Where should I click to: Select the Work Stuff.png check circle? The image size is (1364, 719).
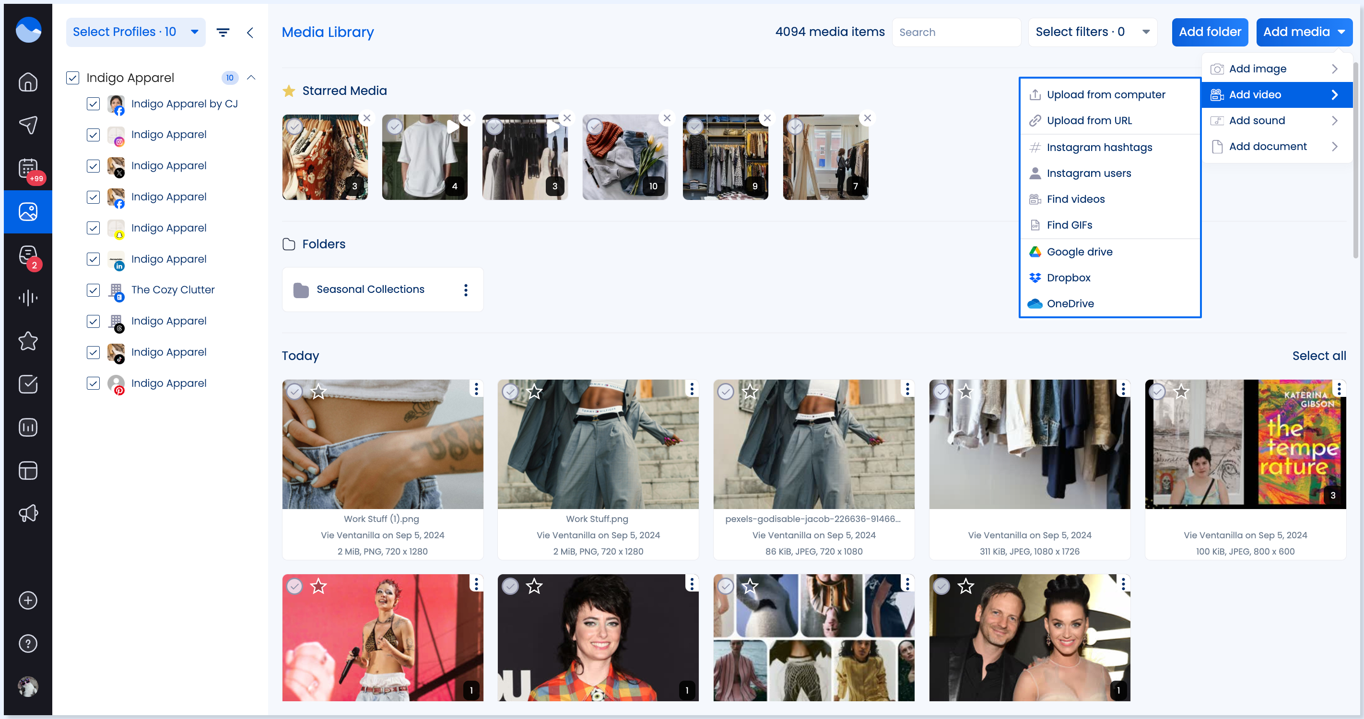click(510, 392)
